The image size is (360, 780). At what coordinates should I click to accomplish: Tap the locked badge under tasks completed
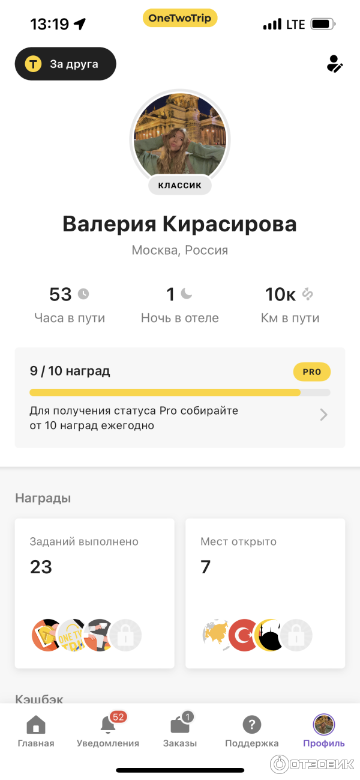(126, 635)
